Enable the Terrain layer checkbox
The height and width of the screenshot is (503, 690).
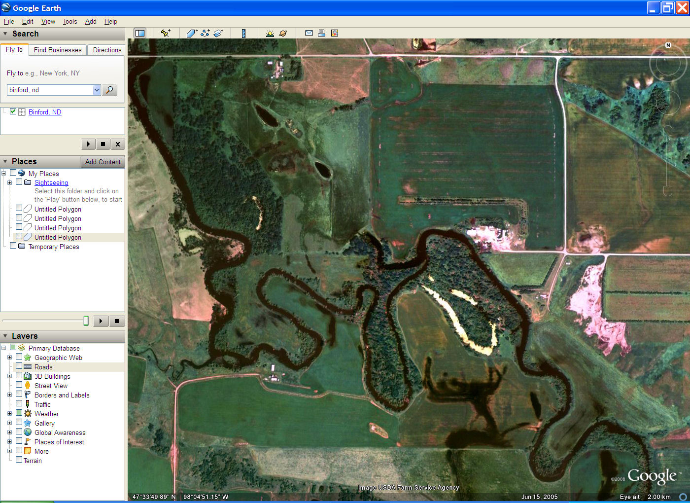(x=19, y=460)
